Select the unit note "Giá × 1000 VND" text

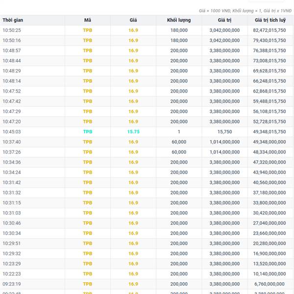pos(215,11)
